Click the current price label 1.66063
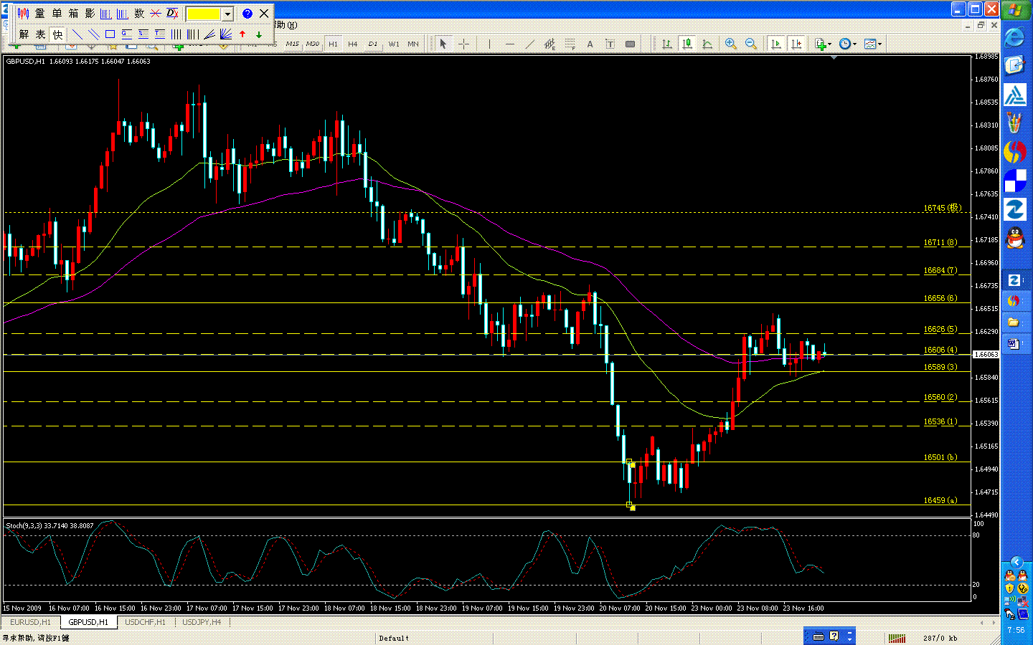 click(x=986, y=355)
